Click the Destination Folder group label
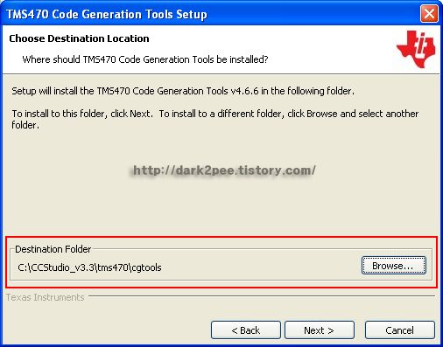Viewport: 443px width, 347px height. click(53, 249)
